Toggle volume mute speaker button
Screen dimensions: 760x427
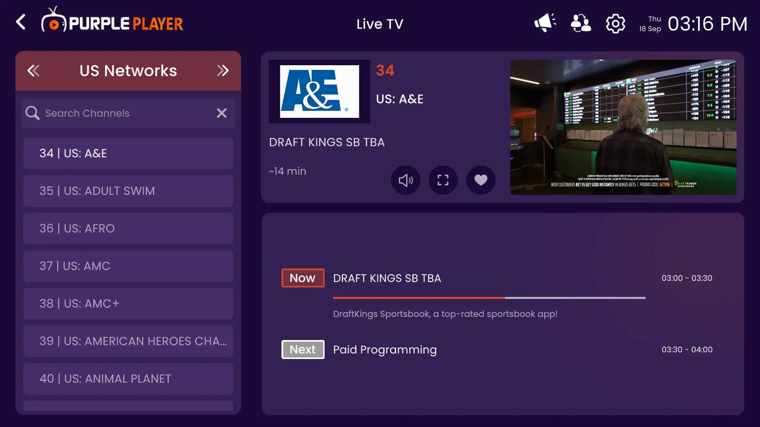pos(406,180)
